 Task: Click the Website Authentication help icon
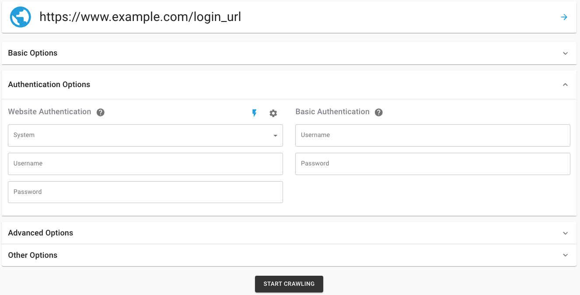tap(101, 112)
